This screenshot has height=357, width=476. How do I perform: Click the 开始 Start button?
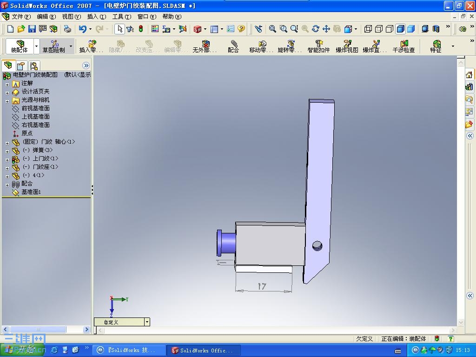pos(22,350)
